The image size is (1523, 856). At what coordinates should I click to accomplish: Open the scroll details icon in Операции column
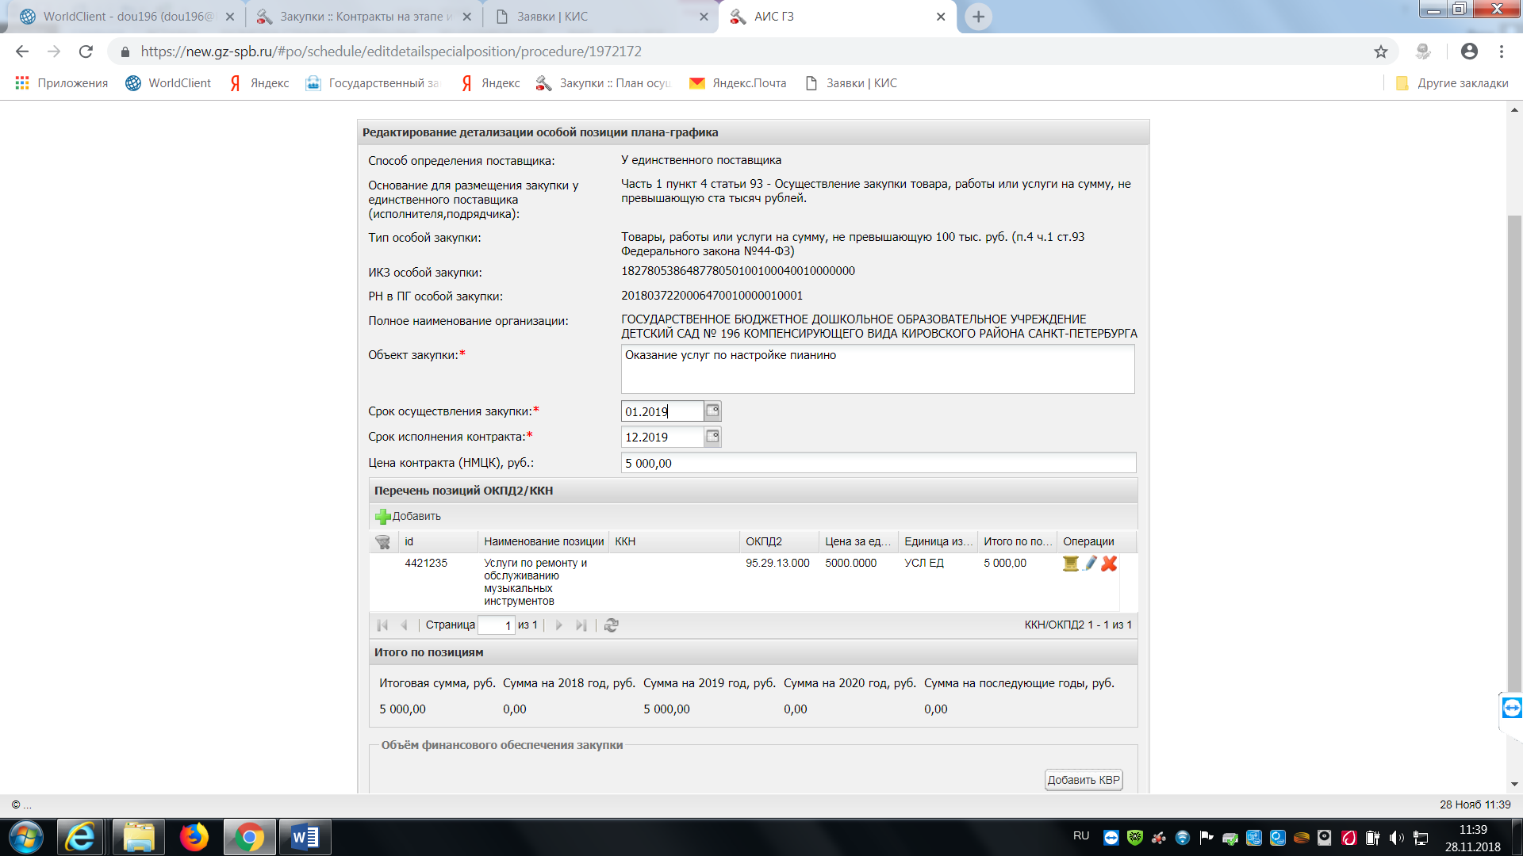[x=1070, y=564]
